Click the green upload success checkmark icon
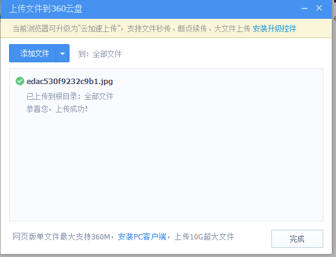The image size is (336, 257). pos(20,81)
